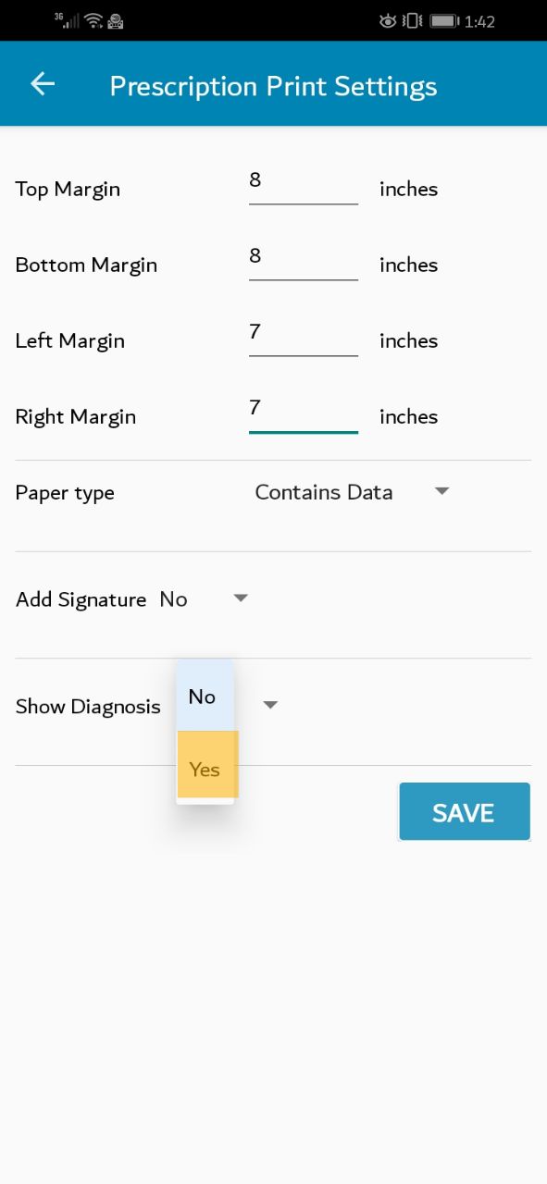
Task: Expand the Add Signature dropdown arrow
Action: (x=241, y=598)
